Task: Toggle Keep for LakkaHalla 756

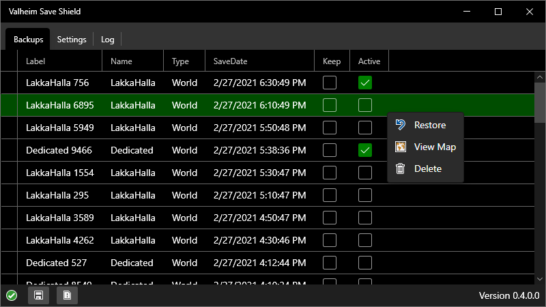Action: pyautogui.click(x=330, y=83)
